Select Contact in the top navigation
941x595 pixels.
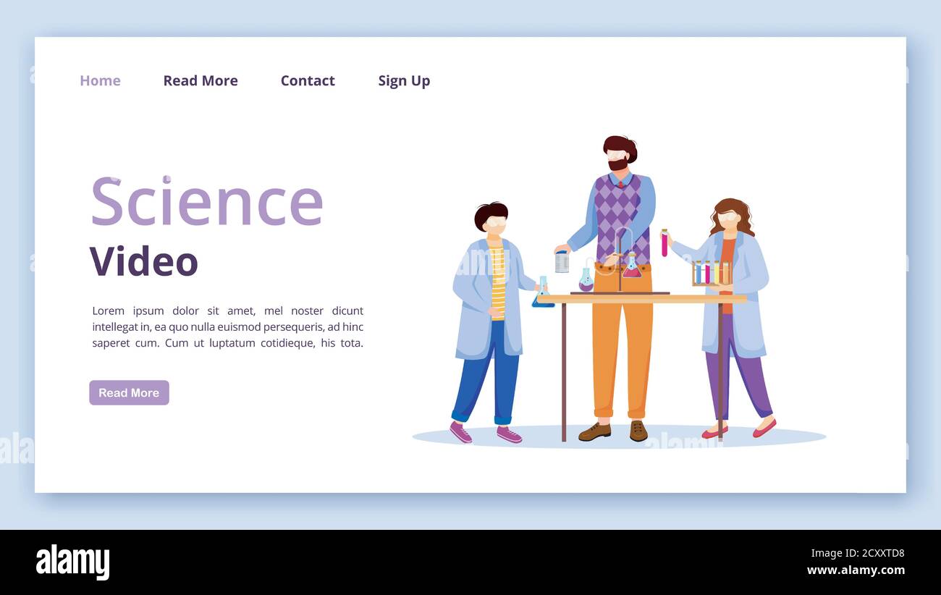tap(308, 80)
